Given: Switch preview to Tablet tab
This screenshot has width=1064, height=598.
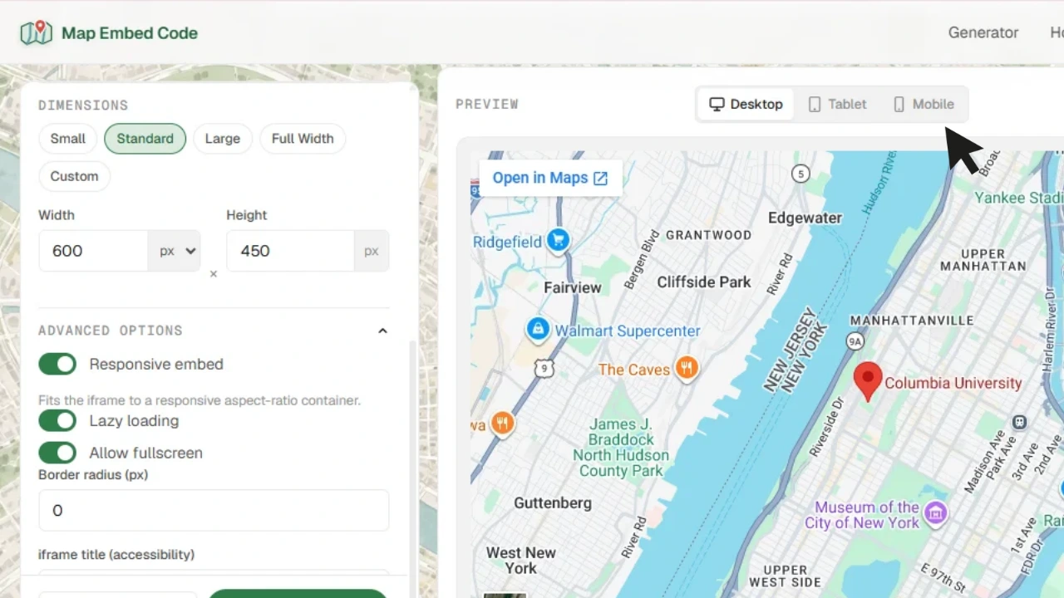Looking at the screenshot, I should tap(837, 104).
